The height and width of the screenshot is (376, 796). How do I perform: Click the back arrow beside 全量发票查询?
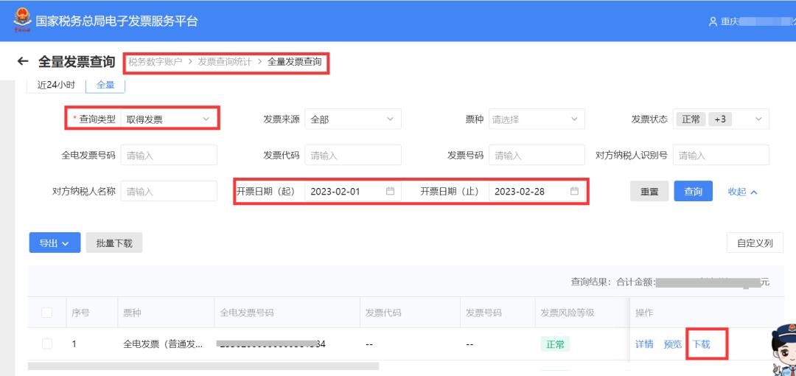[22, 61]
